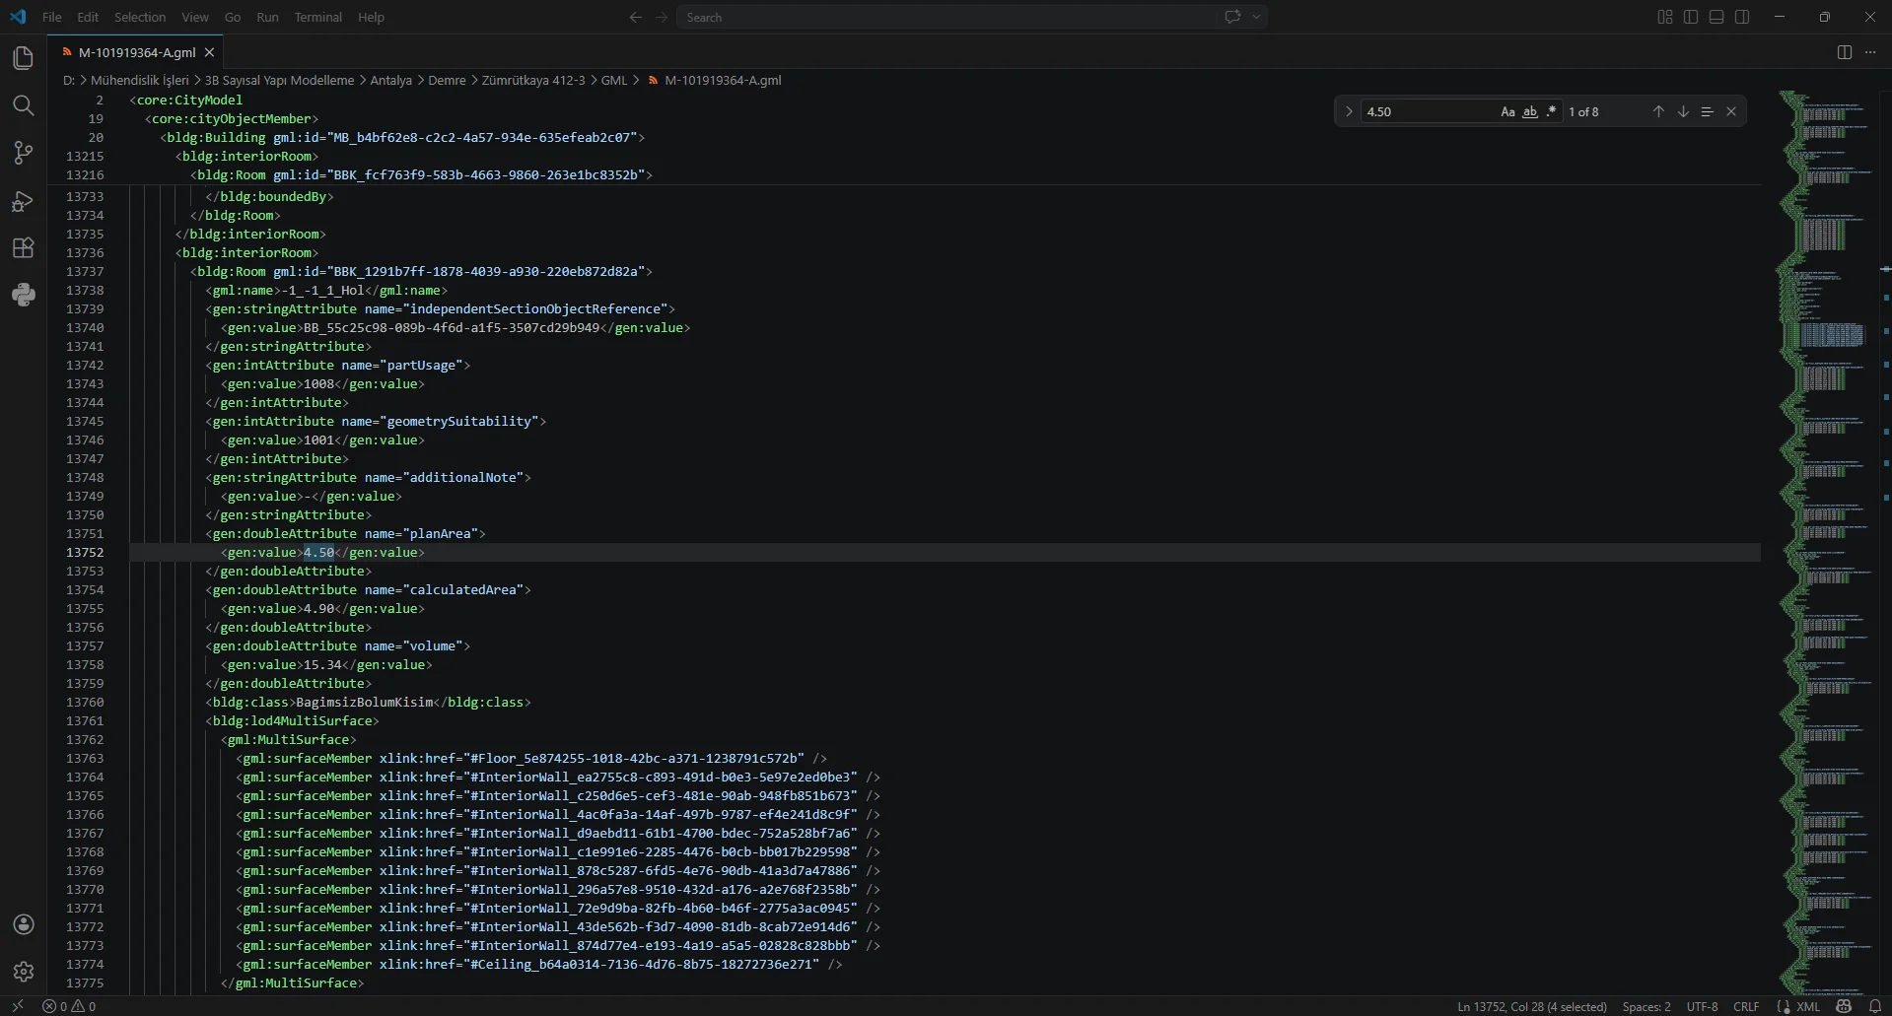
Task: Select the M-101919364-A.gml editor tab
Action: click(136, 52)
